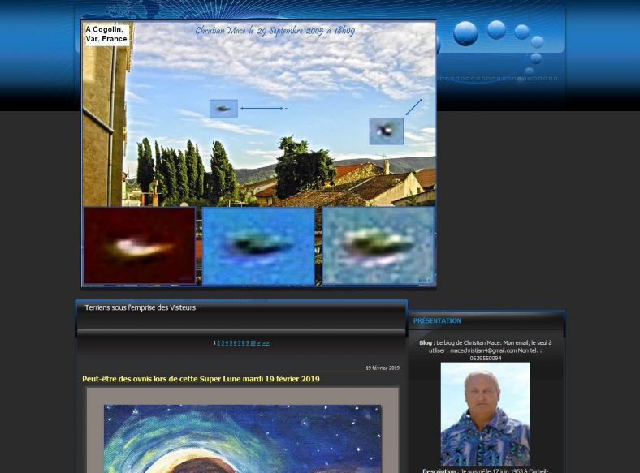The height and width of the screenshot is (473, 640).
Task: Click the Cogolin UFO header banner image
Action: [x=259, y=153]
